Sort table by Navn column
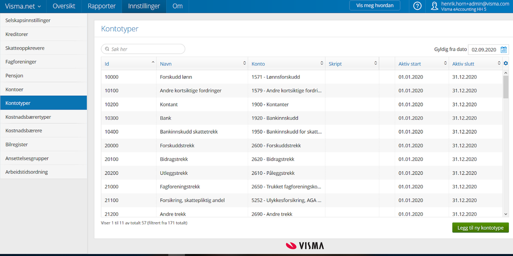The width and height of the screenshot is (513, 256). pos(203,64)
